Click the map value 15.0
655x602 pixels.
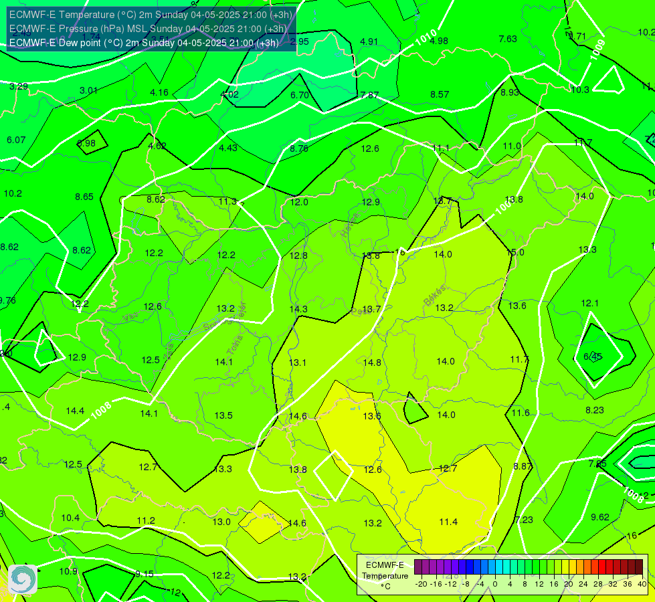(515, 252)
